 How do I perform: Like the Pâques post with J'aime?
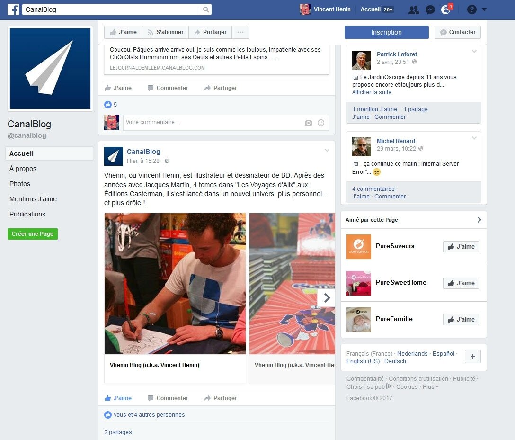118,88
